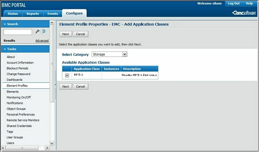Click the Instances column header
The width and height of the screenshot is (259, 152).
[111, 69]
